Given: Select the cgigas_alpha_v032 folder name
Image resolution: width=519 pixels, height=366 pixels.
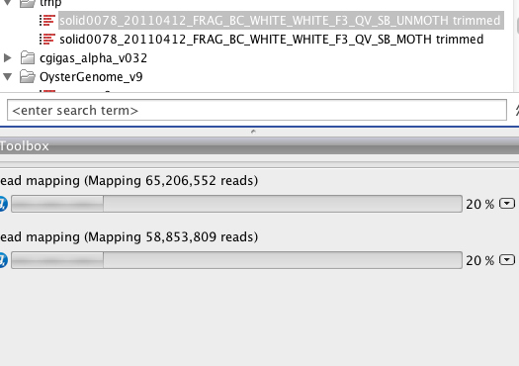Looking at the screenshot, I should pos(93,58).
